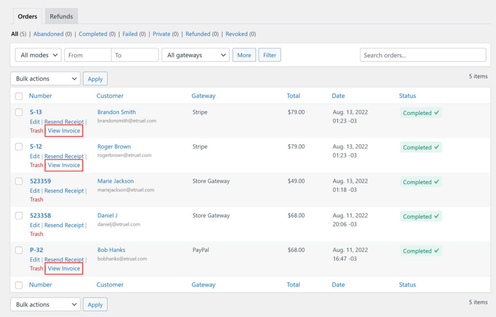Open the All gateways dropdown
This screenshot has width=496, height=317.
coord(195,55)
